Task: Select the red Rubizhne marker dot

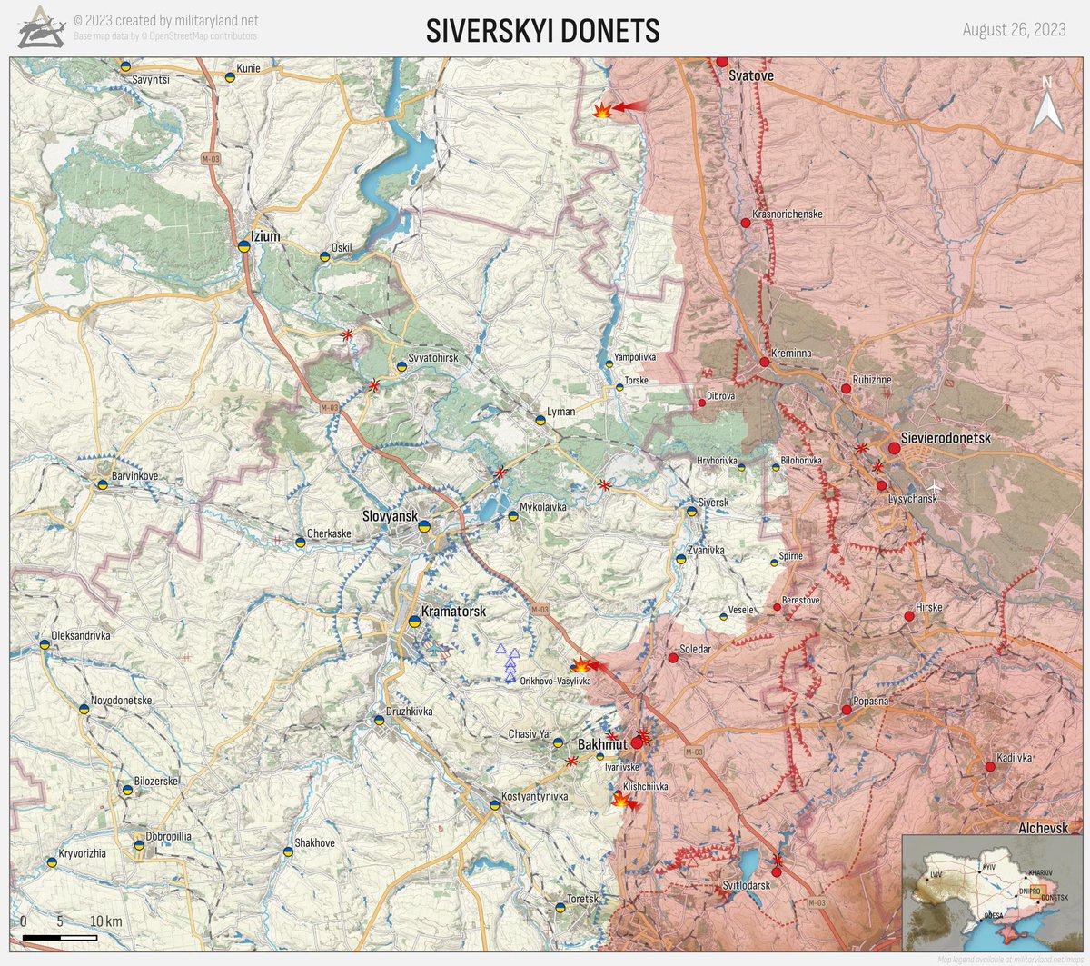Action: point(846,389)
